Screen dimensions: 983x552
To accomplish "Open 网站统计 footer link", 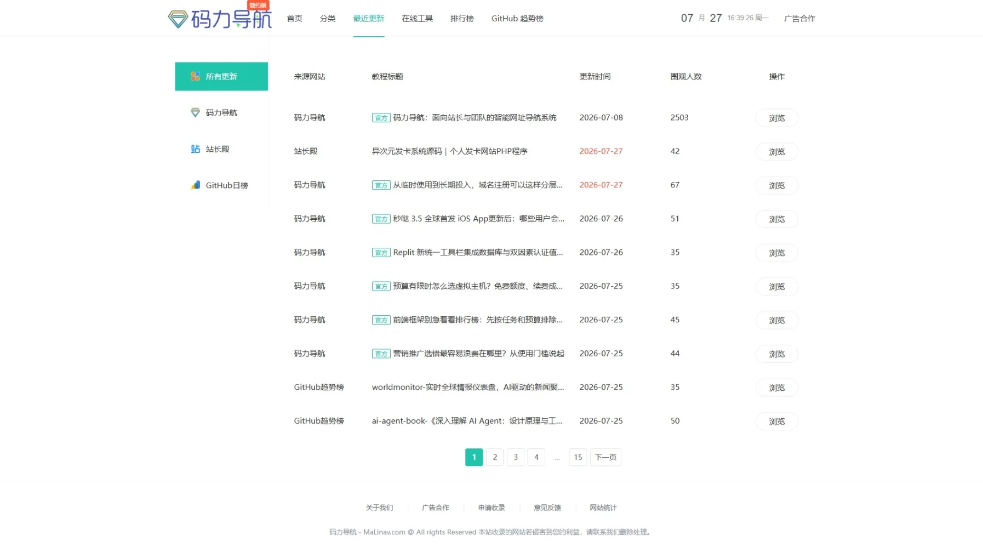I will (603, 508).
